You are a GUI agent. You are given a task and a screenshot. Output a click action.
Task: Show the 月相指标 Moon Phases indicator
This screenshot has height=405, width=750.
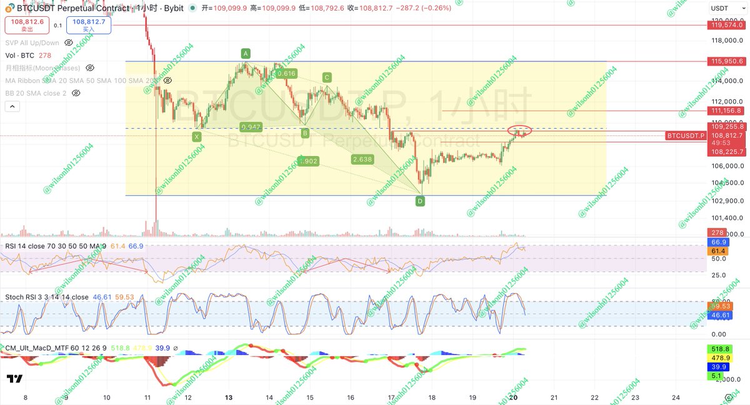[x=90, y=67]
